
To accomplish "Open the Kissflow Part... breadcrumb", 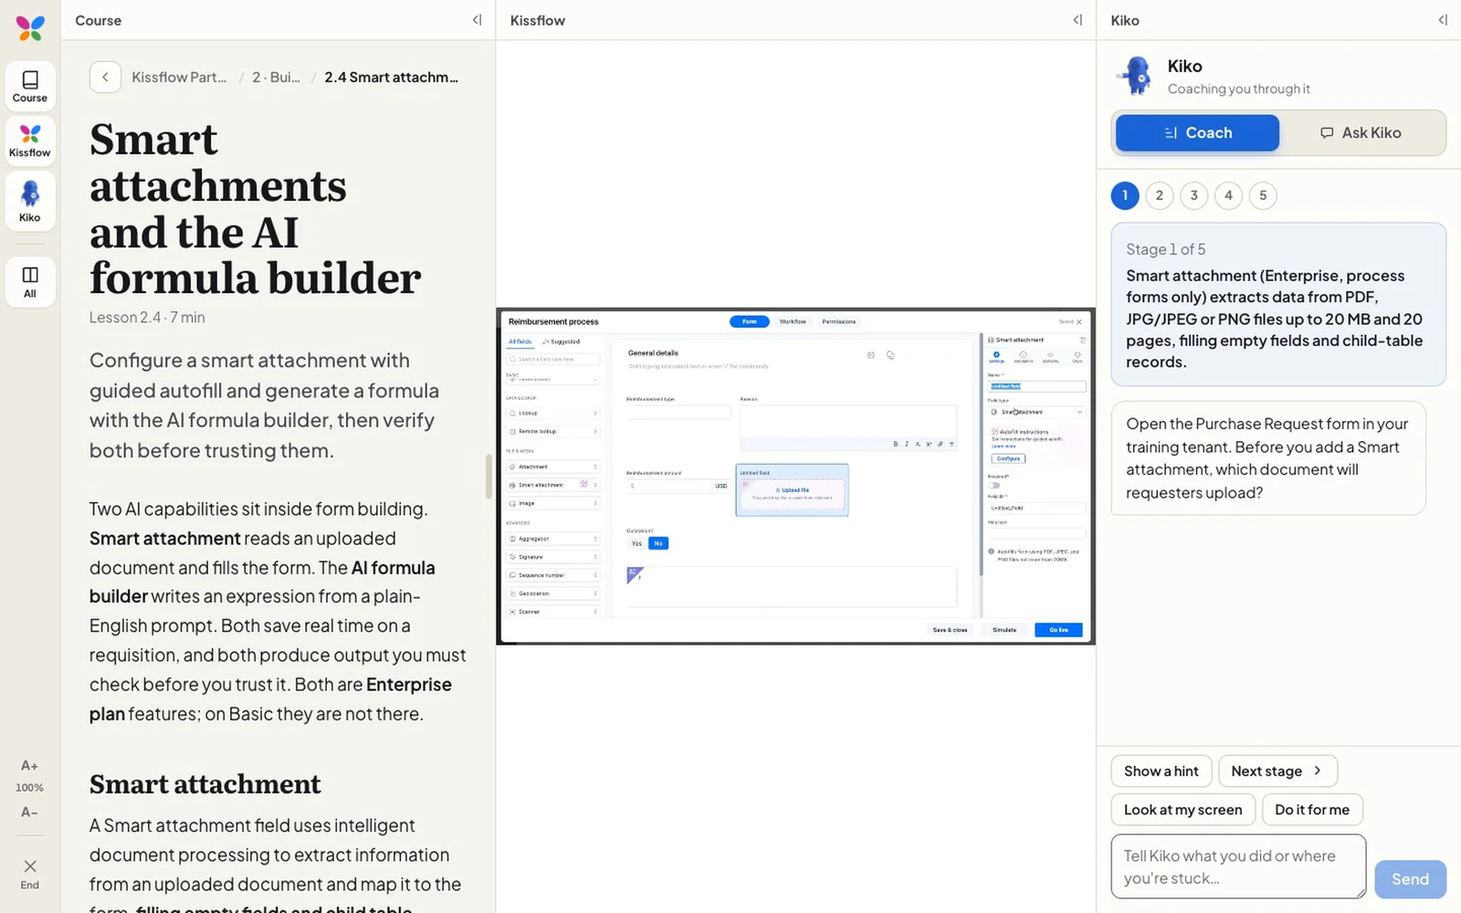I will coord(179,77).
